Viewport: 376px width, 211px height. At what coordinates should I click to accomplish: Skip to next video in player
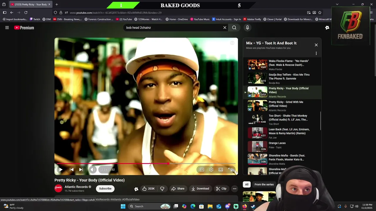81,169
